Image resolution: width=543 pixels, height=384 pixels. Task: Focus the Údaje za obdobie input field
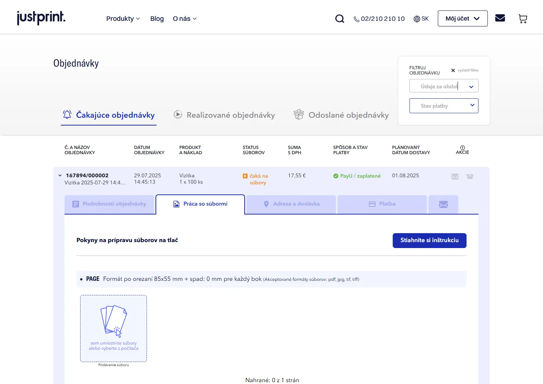pyautogui.click(x=438, y=86)
